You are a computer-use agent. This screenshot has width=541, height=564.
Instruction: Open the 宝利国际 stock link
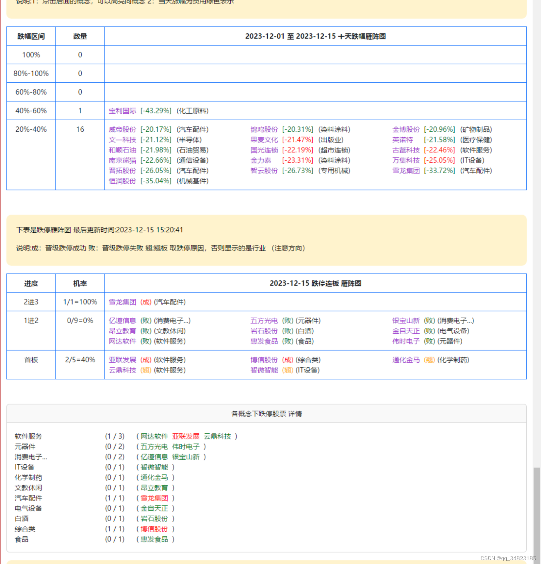coord(122,111)
